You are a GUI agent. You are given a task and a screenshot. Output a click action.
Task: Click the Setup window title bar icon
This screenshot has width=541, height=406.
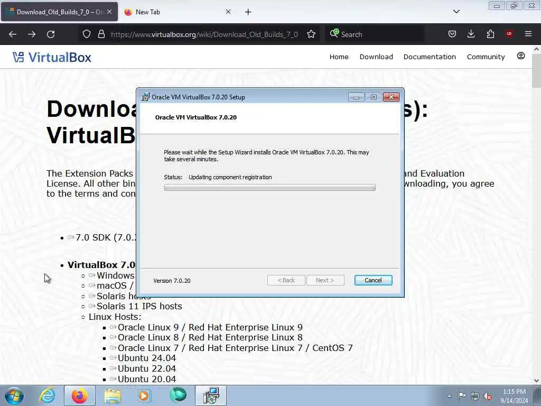pos(146,97)
